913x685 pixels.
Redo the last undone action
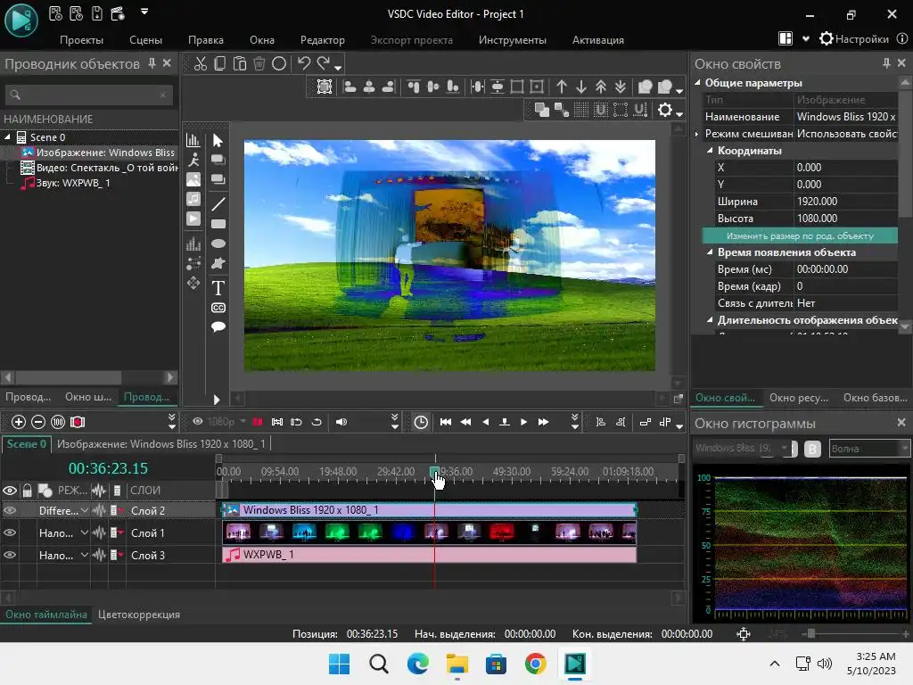[x=323, y=63]
